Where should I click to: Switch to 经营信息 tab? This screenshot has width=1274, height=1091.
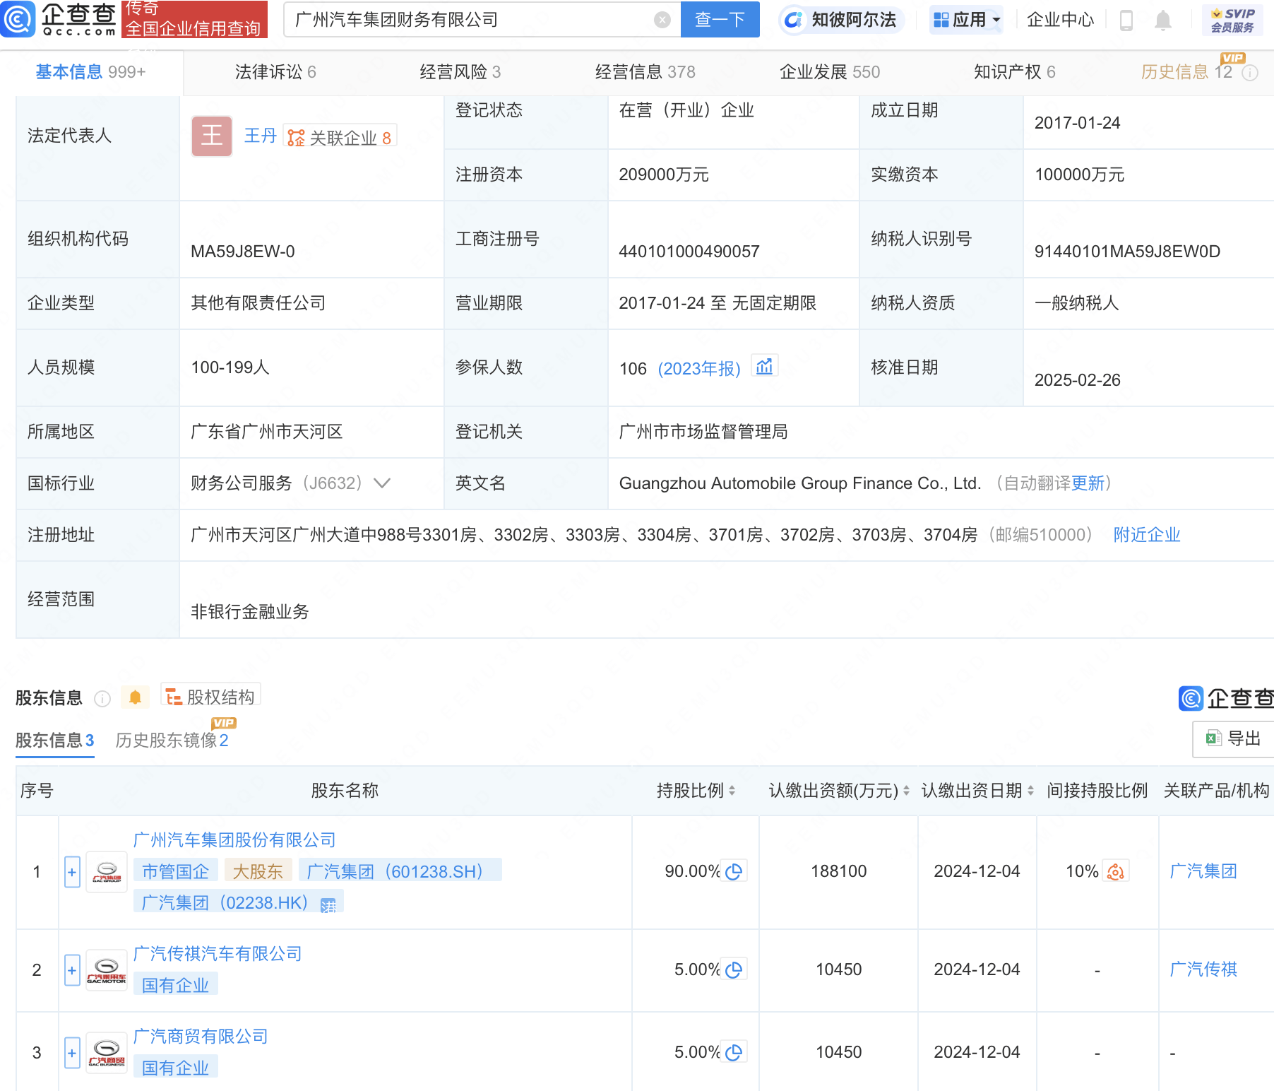pos(645,72)
